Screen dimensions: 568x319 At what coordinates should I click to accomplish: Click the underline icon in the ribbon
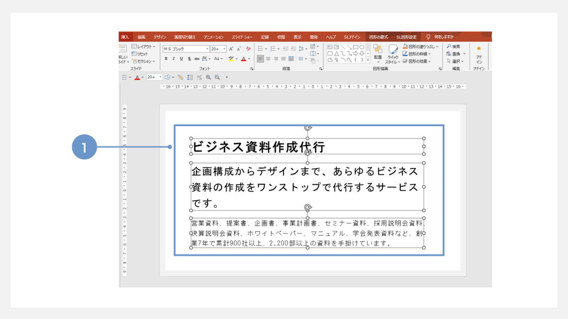click(182, 58)
